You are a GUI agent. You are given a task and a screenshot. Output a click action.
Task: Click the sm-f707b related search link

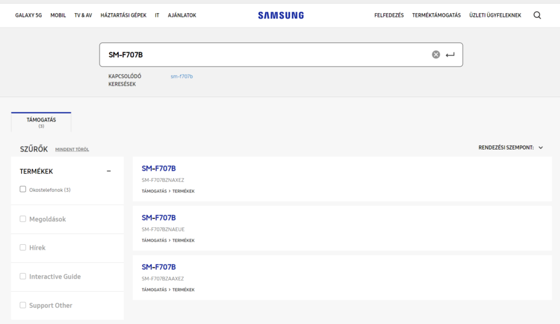click(x=182, y=77)
